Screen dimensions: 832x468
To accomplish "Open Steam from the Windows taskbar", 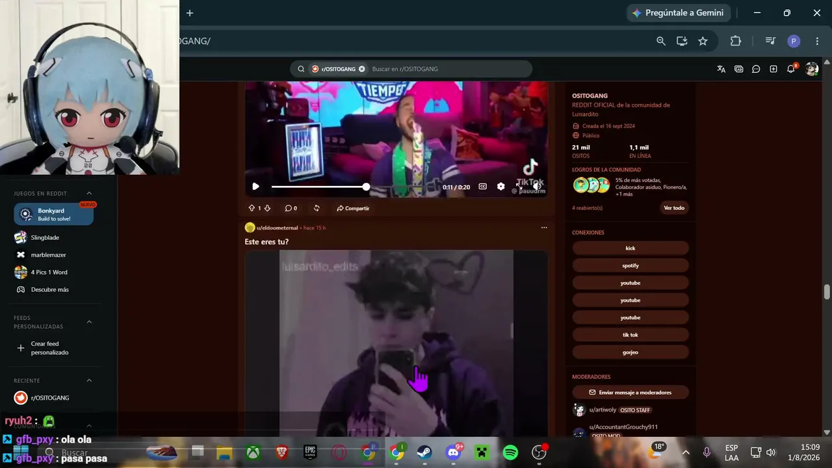I will 424,452.
